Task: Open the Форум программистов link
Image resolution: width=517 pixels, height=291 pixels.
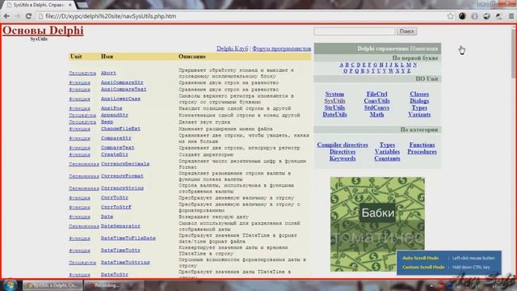Action: click(x=282, y=48)
